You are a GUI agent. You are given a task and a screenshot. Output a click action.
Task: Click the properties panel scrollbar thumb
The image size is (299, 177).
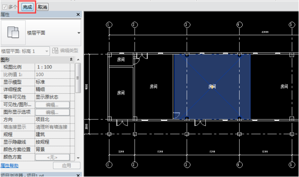point(78,78)
